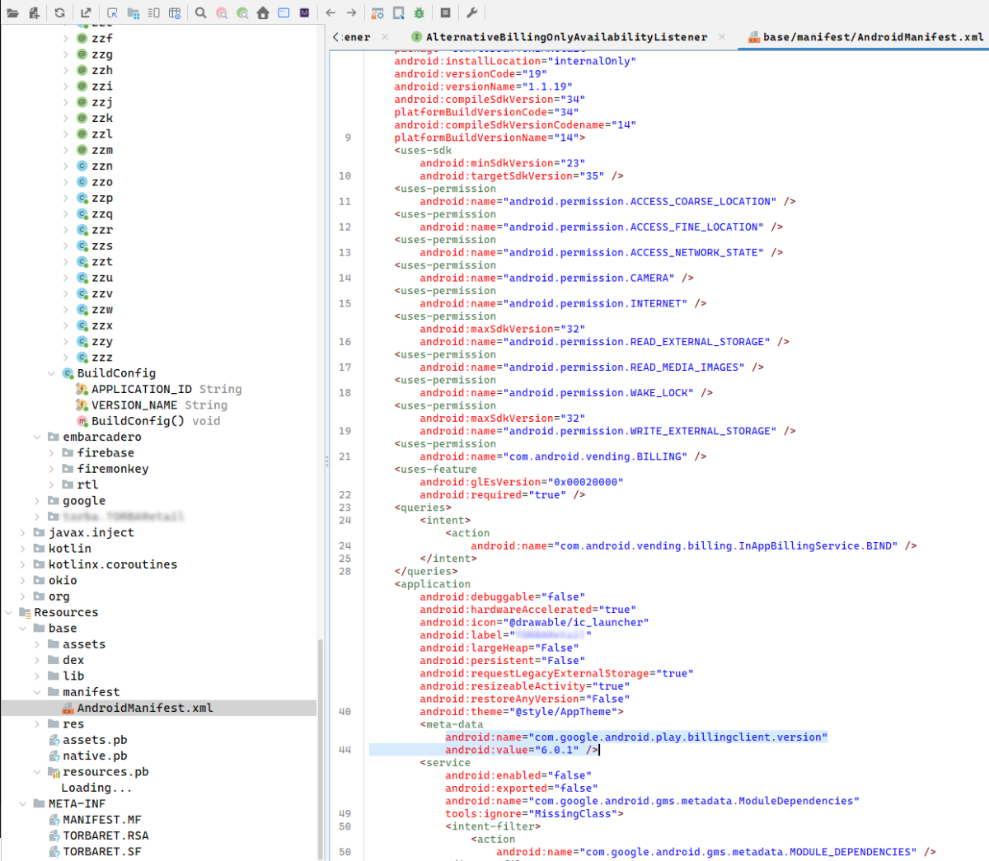Select the partially hidden 'ener' tab

(x=357, y=37)
